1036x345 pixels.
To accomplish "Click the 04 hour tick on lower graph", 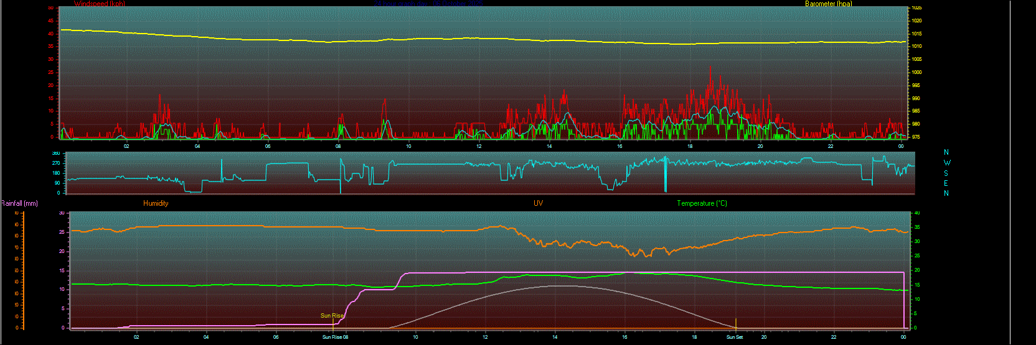I will tap(206, 337).
